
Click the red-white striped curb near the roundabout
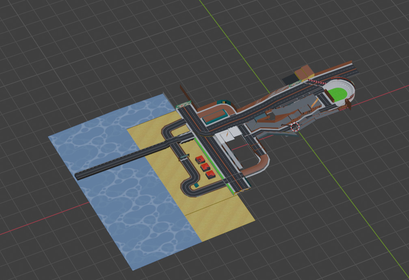(317, 81)
